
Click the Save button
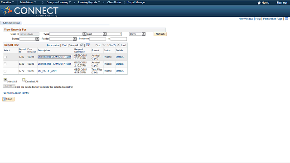click(x=8, y=99)
